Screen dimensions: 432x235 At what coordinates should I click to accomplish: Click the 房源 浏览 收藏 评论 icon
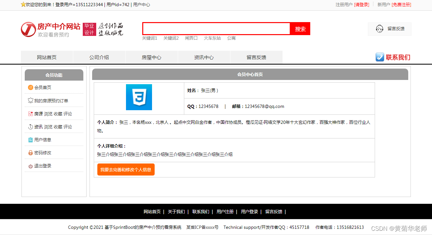30,113
